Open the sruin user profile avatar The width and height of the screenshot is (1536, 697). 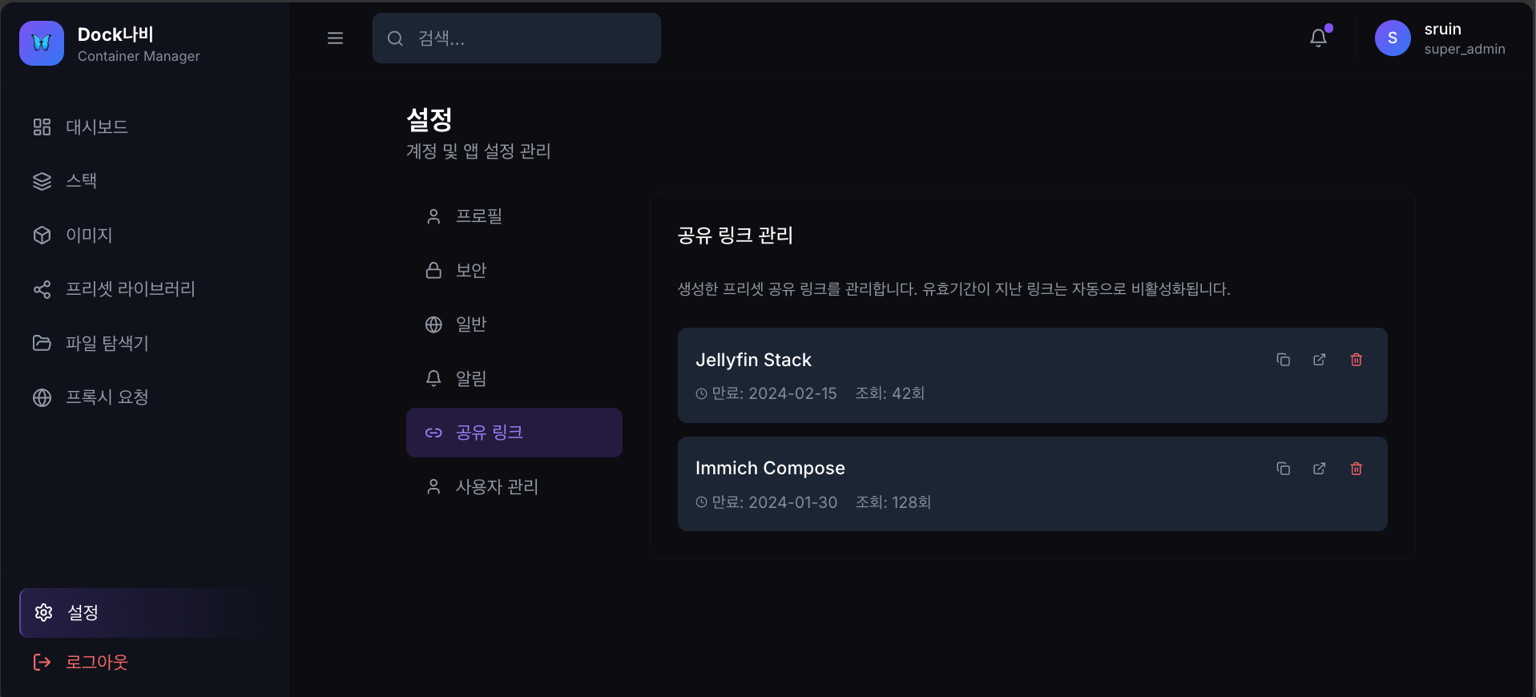click(1392, 38)
